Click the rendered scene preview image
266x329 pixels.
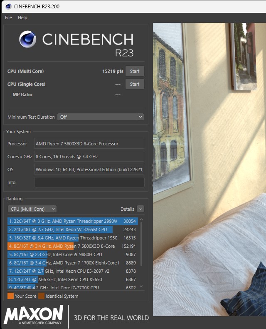[x=209, y=169]
